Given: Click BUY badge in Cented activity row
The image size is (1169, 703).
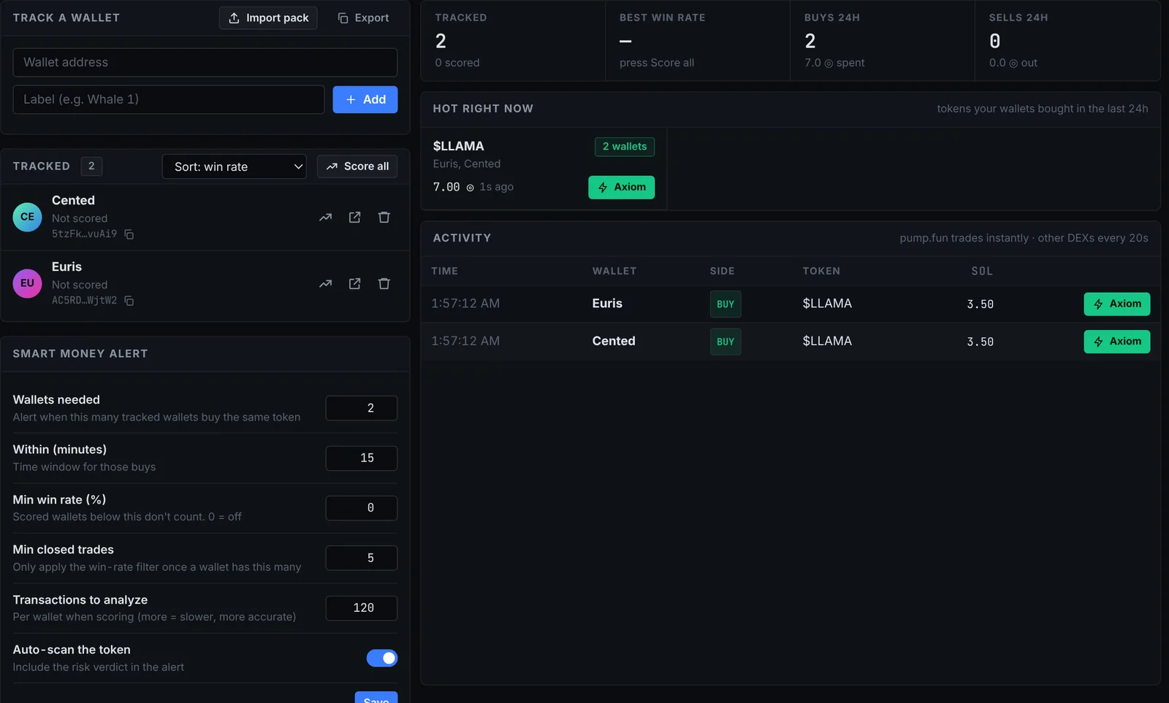Looking at the screenshot, I should (x=726, y=342).
